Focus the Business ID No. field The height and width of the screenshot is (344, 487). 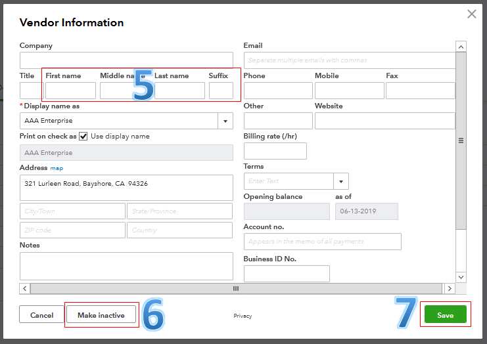point(286,274)
